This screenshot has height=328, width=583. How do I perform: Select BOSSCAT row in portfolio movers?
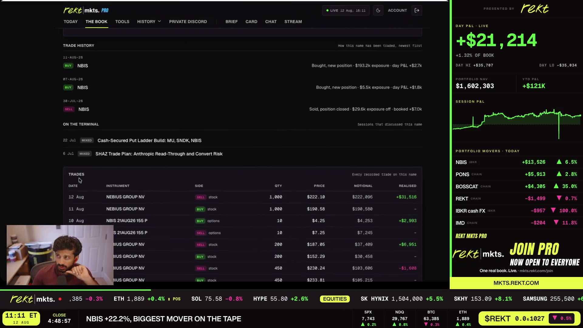(x=516, y=186)
